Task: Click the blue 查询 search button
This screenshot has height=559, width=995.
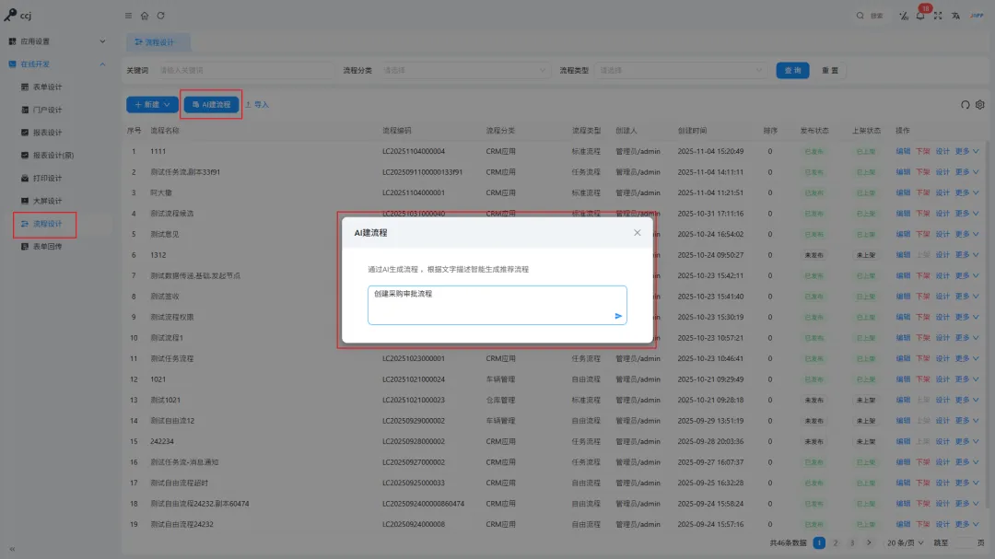Action: (x=792, y=70)
